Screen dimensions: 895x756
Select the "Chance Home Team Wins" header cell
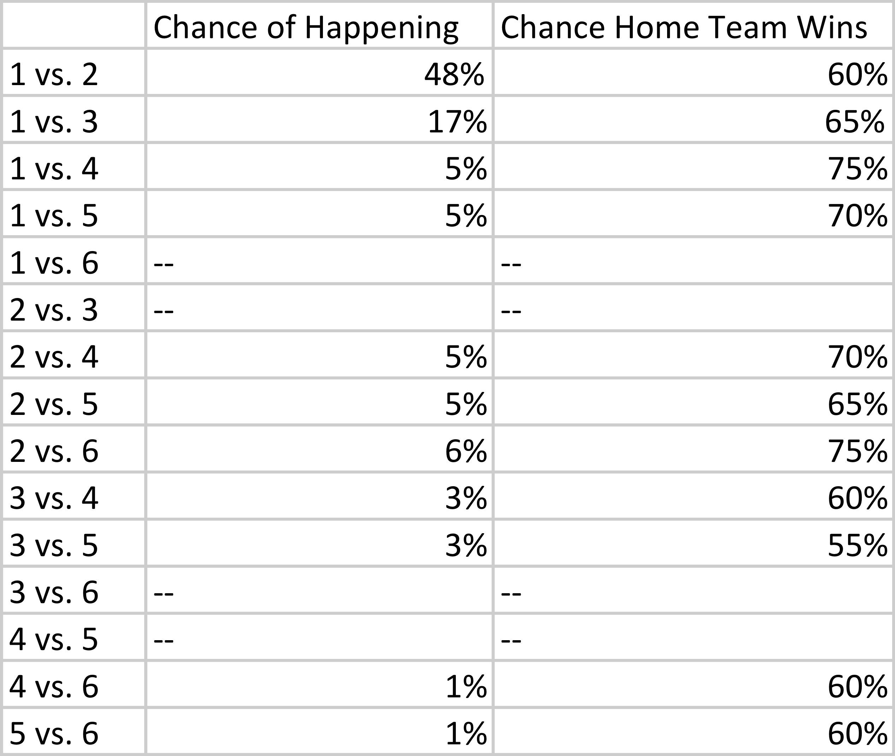(x=684, y=28)
